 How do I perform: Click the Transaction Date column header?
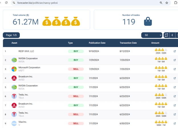click(128, 43)
